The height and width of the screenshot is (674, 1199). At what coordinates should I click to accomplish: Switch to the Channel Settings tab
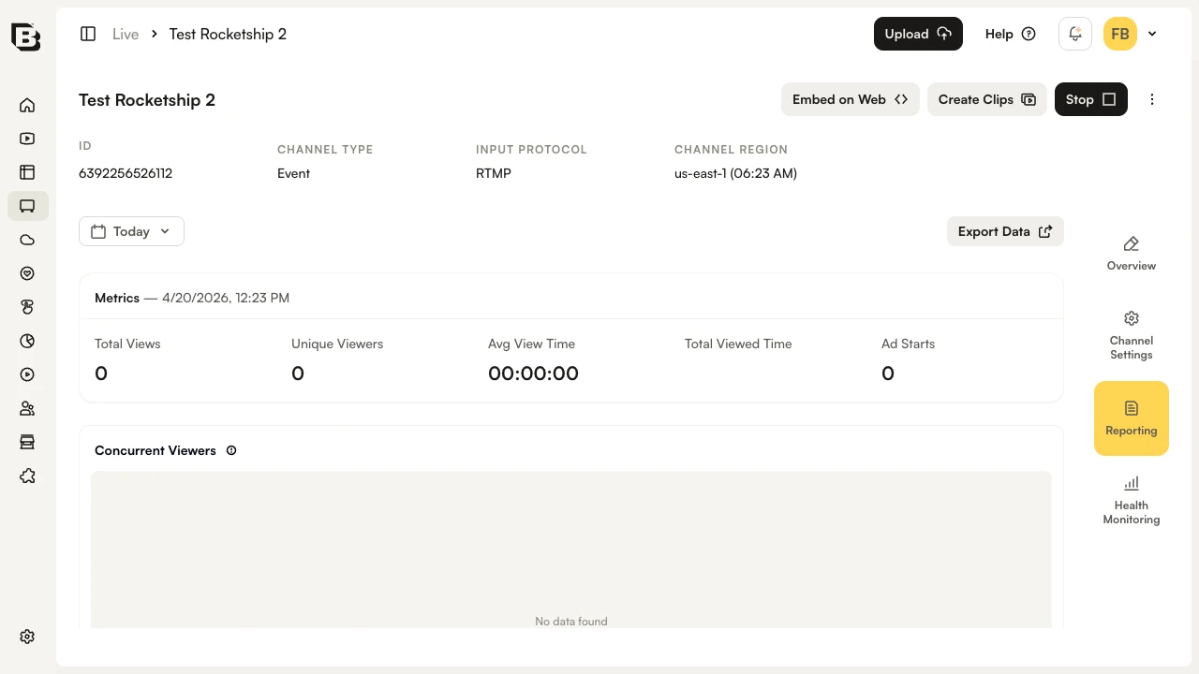pyautogui.click(x=1132, y=335)
